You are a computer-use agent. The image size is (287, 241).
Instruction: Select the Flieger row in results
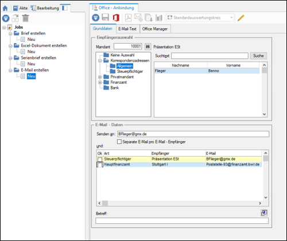coord(207,71)
